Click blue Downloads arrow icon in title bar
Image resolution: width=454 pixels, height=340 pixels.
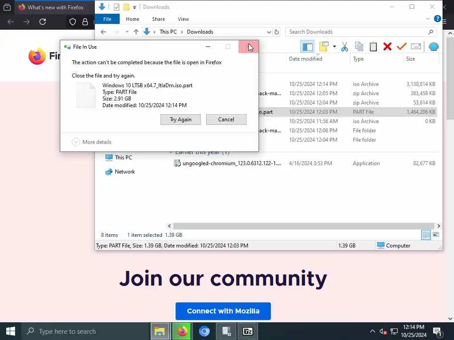pyautogui.click(x=102, y=7)
